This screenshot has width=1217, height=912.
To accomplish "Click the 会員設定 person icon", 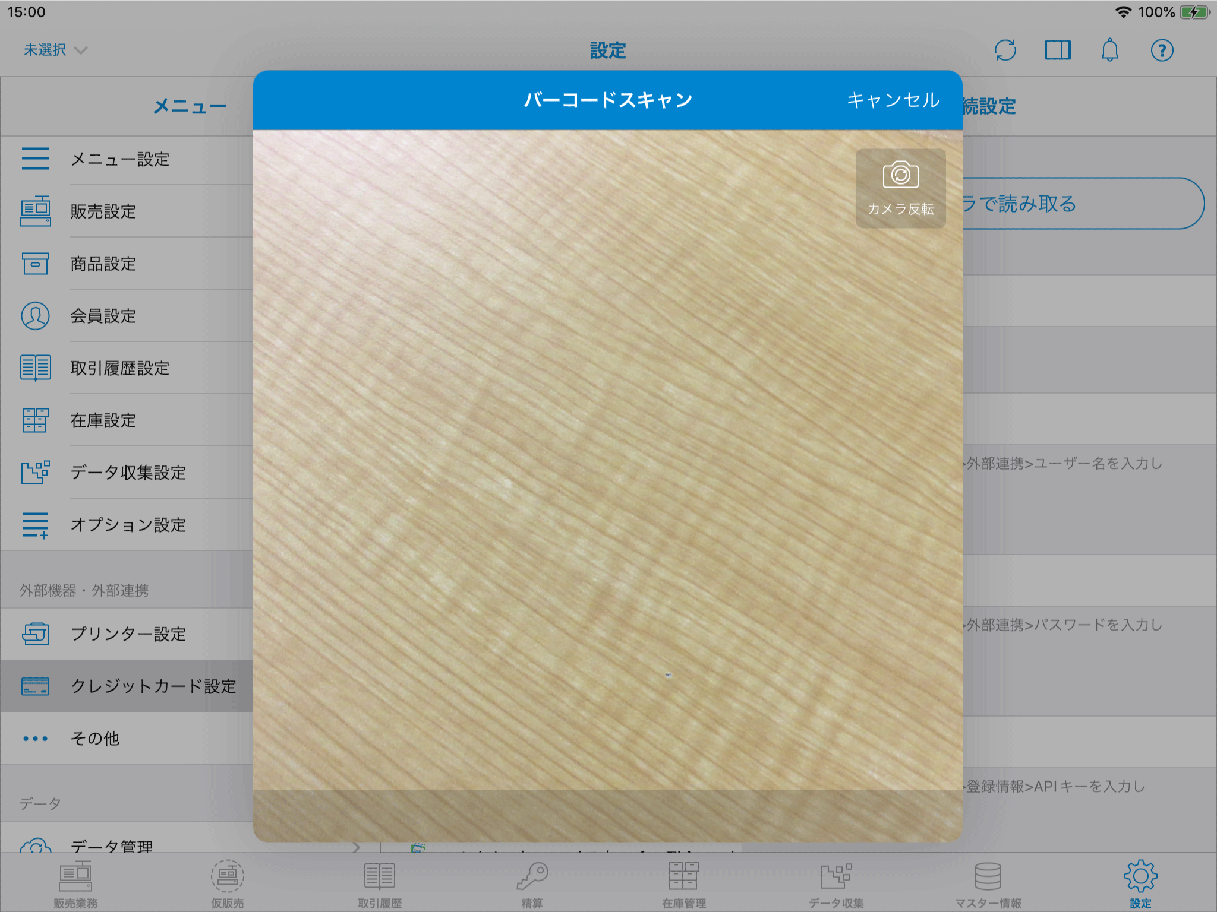I will click(36, 316).
